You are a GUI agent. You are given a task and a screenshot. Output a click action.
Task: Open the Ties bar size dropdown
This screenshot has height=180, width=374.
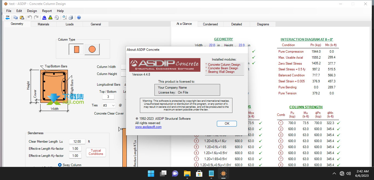click(109, 105)
